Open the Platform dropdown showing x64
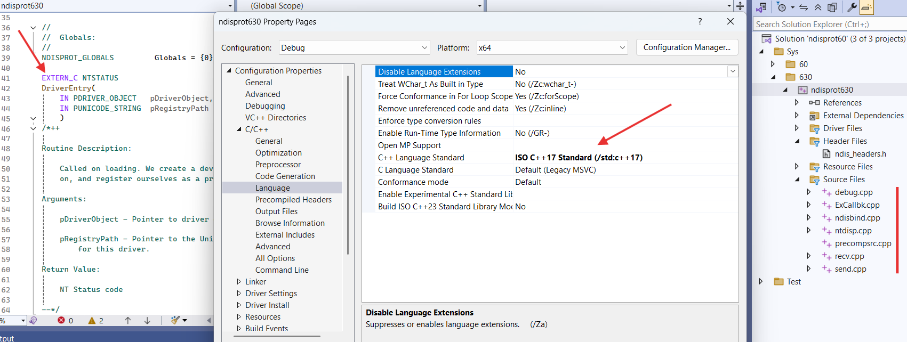Image resolution: width=907 pixels, height=342 pixels. [552, 48]
